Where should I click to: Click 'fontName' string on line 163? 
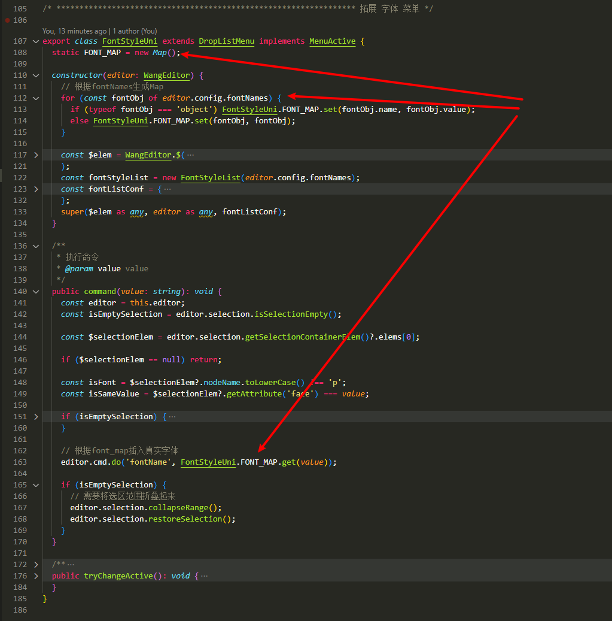[148, 462]
